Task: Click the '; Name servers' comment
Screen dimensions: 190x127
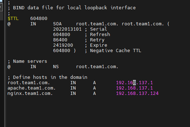Action: point(27,61)
